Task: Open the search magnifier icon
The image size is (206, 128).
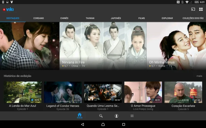Action: click(x=101, y=116)
